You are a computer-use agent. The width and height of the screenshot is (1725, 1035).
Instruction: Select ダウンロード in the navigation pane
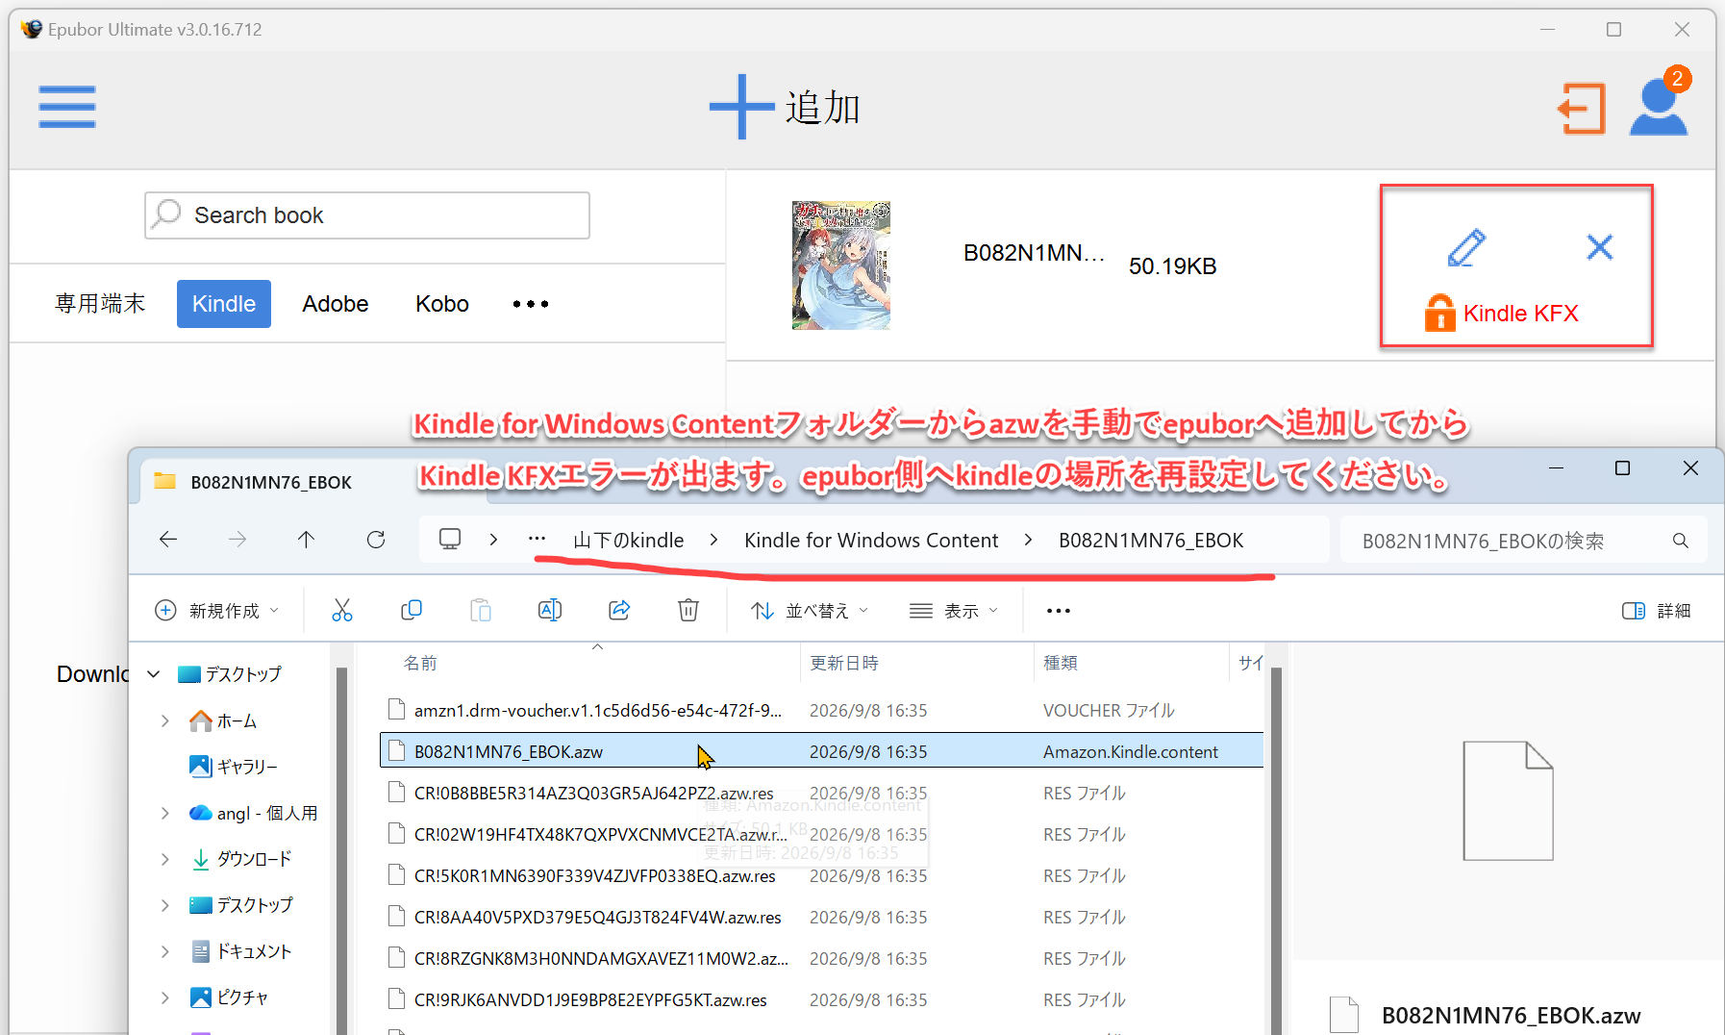pos(241,859)
